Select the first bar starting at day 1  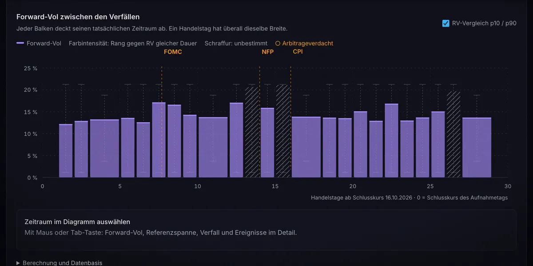(x=66, y=151)
